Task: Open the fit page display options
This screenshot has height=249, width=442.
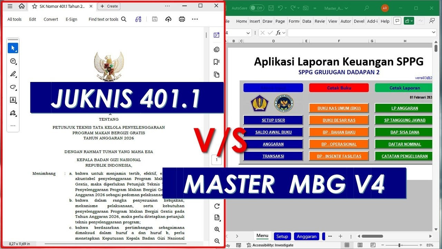Action: [x=217, y=218]
